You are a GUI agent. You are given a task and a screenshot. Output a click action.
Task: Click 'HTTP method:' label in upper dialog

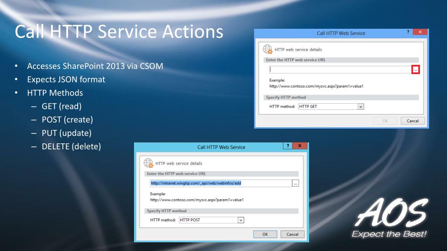point(282,106)
